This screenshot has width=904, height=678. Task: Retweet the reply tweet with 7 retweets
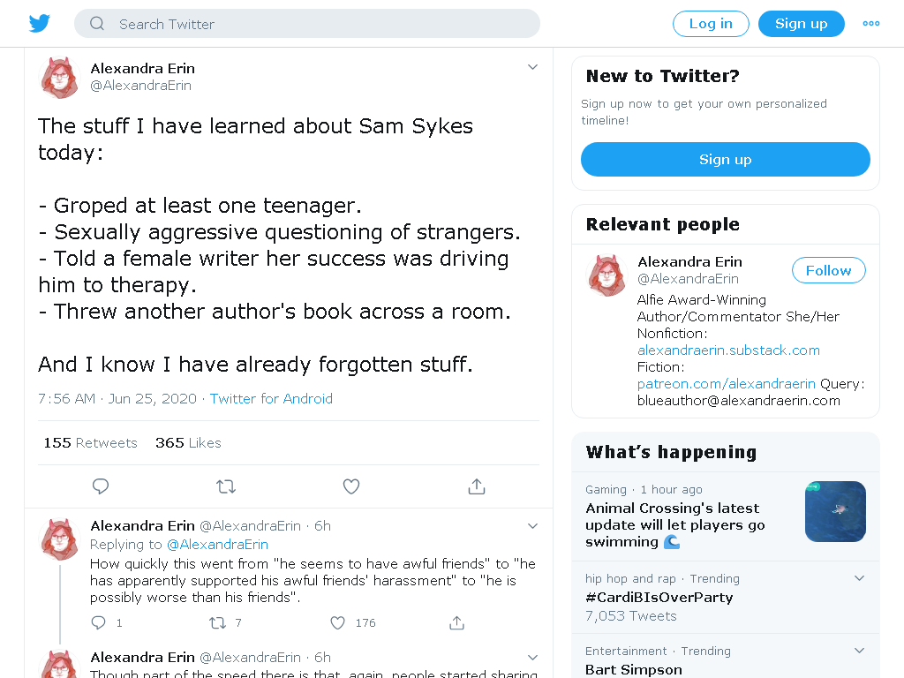[x=217, y=622]
